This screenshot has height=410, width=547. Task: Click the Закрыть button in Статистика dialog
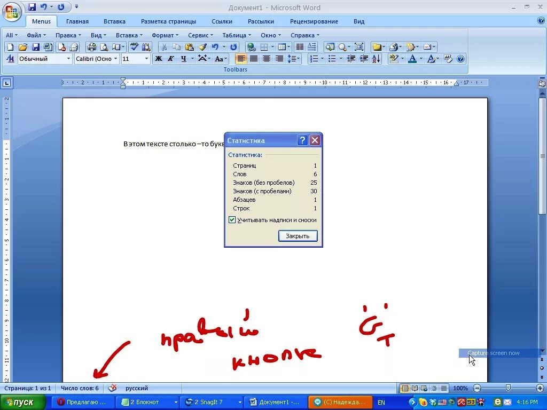coord(298,236)
